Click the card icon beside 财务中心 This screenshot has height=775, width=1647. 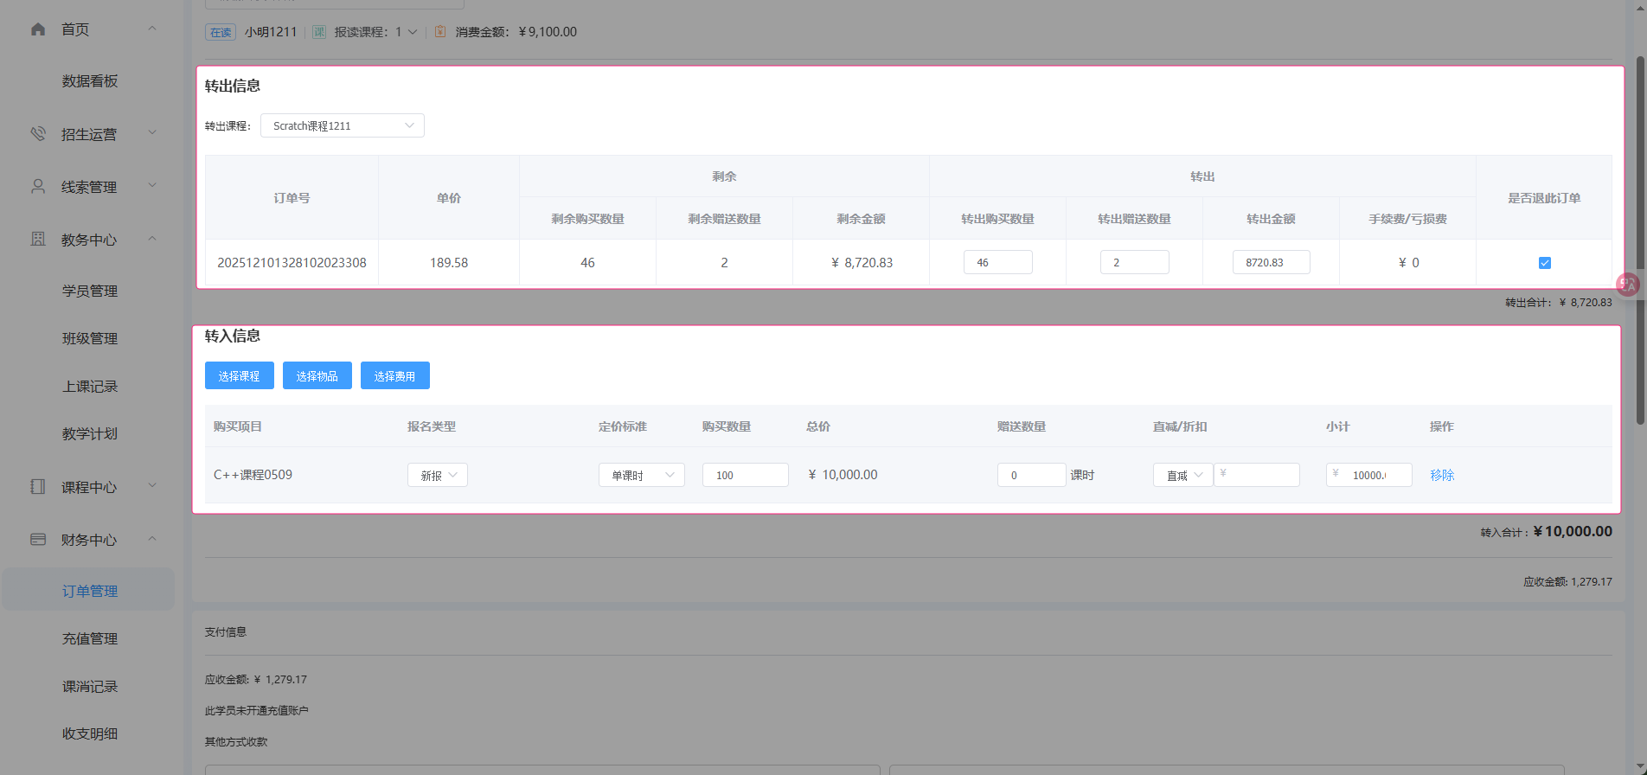coord(38,540)
